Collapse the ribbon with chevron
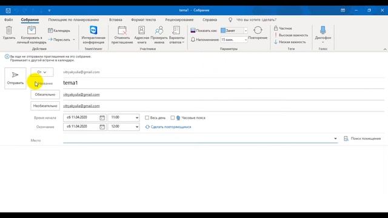The width and height of the screenshot is (388, 218). [x=385, y=50]
